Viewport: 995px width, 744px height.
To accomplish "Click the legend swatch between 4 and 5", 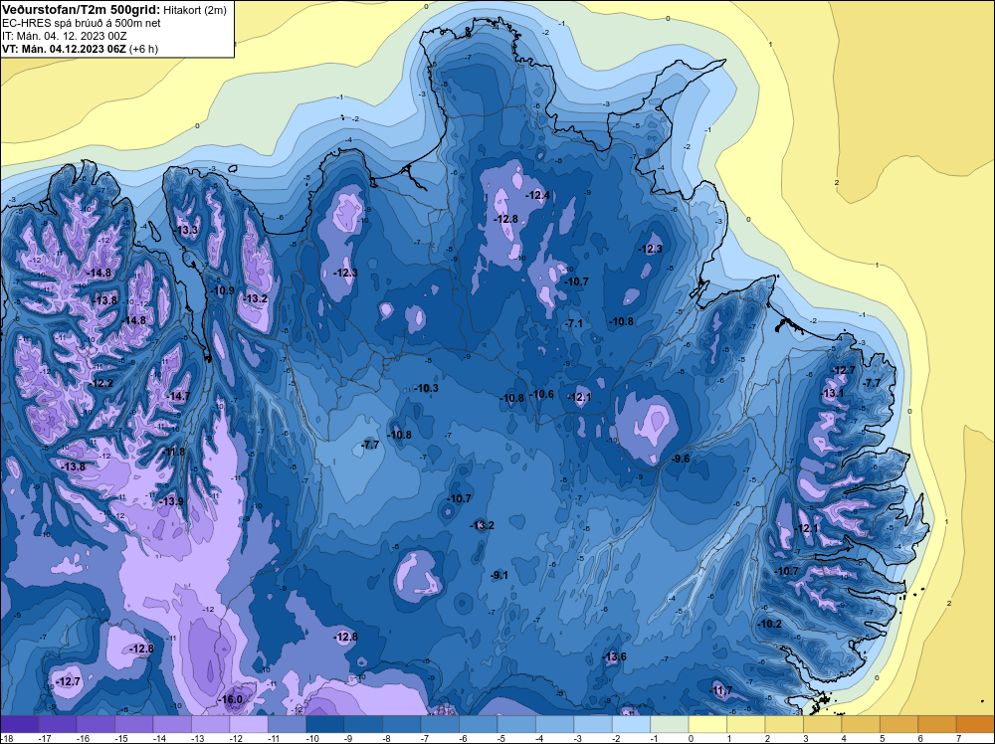I will point(861,724).
